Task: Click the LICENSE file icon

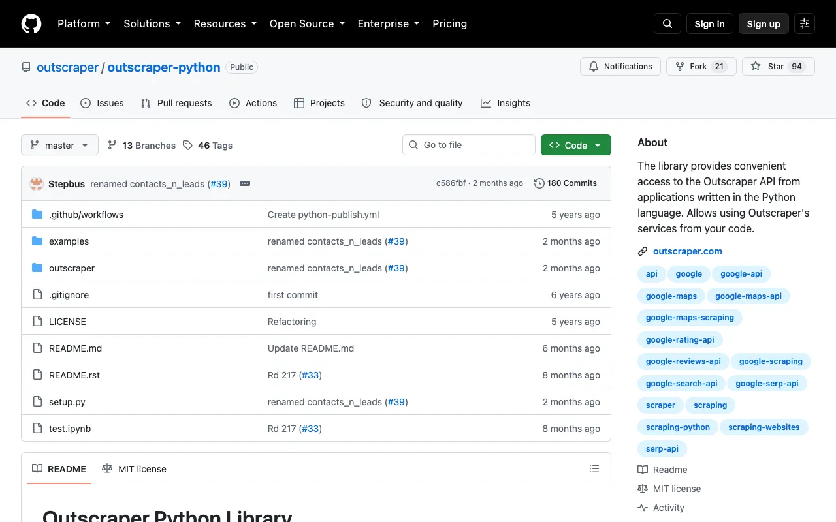Action: coord(37,322)
